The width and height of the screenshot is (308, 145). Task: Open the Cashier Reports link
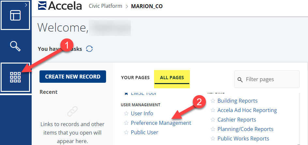237,120
